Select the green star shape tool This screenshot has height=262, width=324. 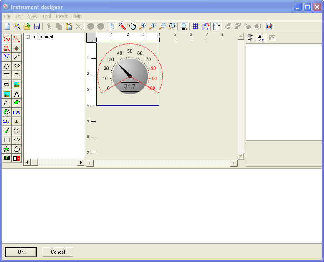click(6, 149)
